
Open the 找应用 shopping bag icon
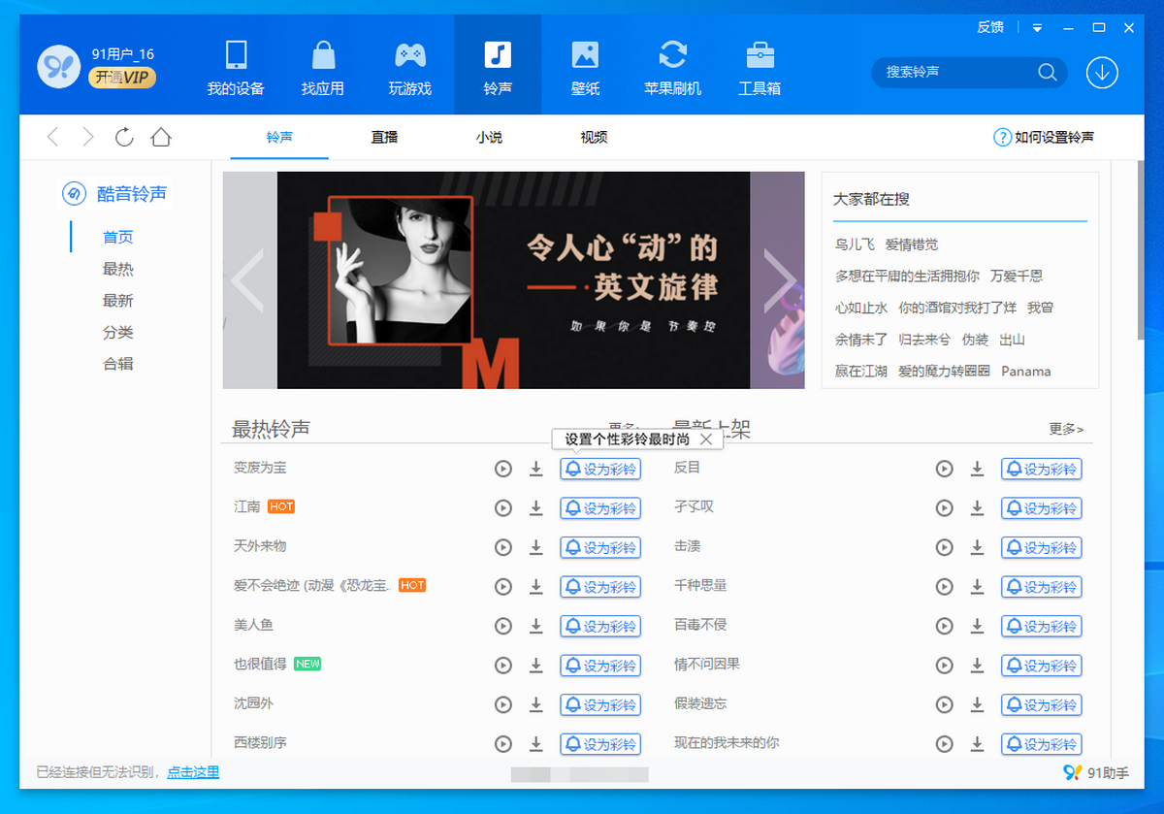tap(323, 55)
